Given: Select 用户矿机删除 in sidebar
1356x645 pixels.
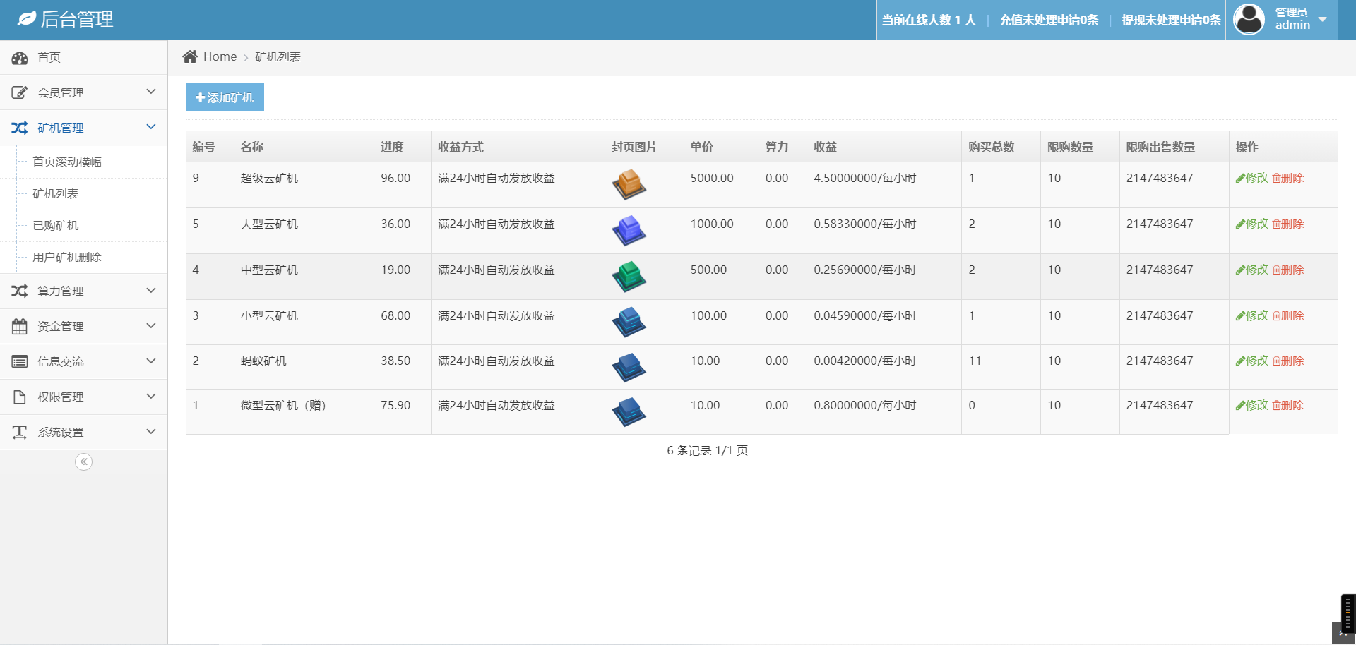Looking at the screenshot, I should pos(67,257).
